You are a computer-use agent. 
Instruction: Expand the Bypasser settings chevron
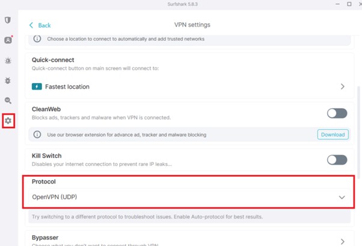click(342, 241)
